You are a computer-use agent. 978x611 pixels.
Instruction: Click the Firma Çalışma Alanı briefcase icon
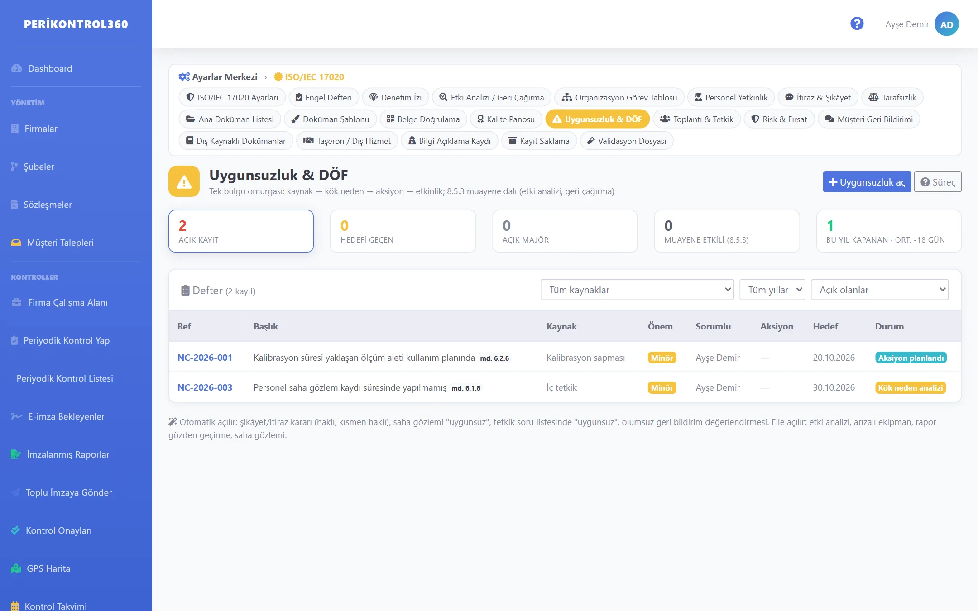[x=16, y=302]
